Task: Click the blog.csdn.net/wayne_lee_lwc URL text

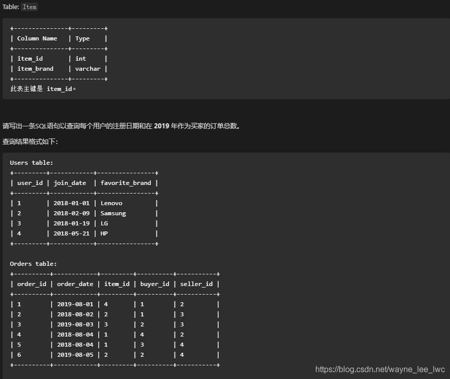Action: [380, 369]
